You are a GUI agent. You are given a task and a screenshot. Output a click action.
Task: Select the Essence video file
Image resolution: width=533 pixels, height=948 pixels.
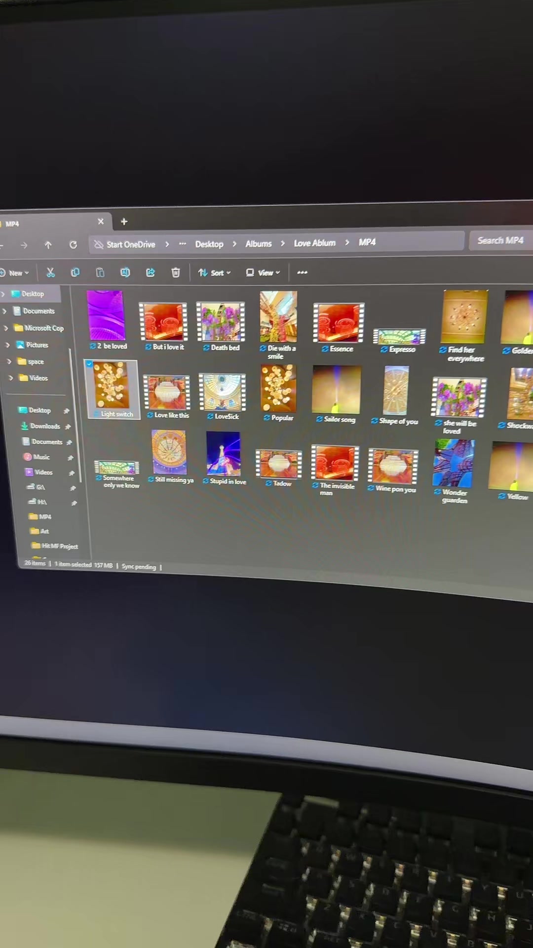pyautogui.click(x=339, y=328)
